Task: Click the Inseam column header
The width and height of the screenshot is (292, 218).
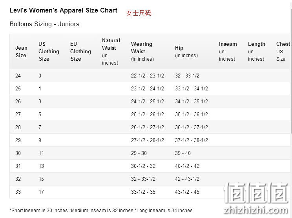Action: (228, 51)
